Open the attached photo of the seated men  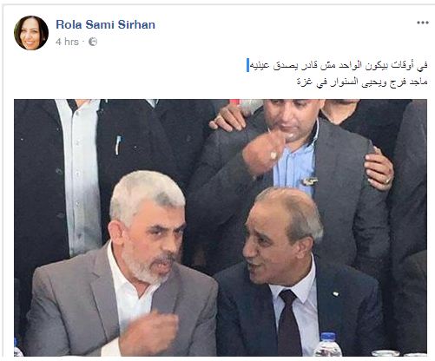coord(221,227)
